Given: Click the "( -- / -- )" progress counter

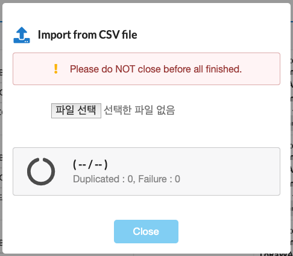Looking at the screenshot, I should pos(90,165).
